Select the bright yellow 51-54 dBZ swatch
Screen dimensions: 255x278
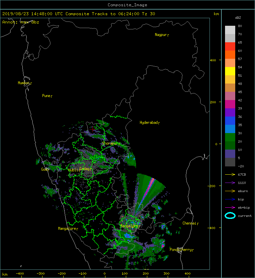[x=230, y=71]
